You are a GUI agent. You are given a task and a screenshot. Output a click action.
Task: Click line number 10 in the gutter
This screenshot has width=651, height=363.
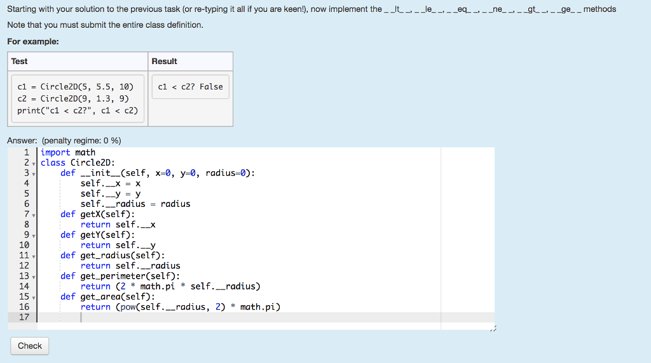[x=24, y=246]
